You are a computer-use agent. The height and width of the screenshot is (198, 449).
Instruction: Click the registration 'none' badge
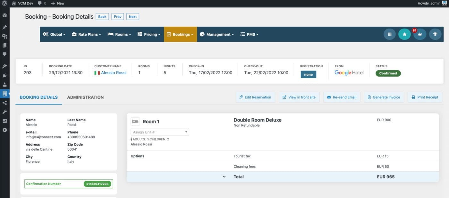[x=309, y=74]
